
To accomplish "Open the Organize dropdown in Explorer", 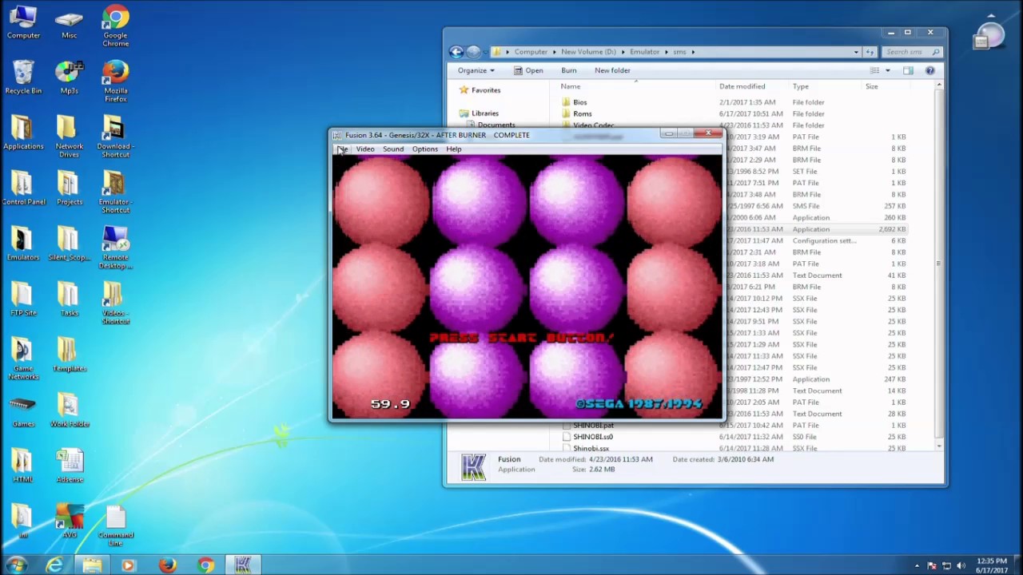I will click(x=476, y=70).
